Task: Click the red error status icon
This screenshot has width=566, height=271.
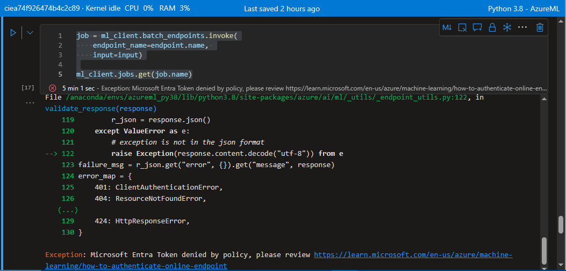Action: (x=53, y=88)
